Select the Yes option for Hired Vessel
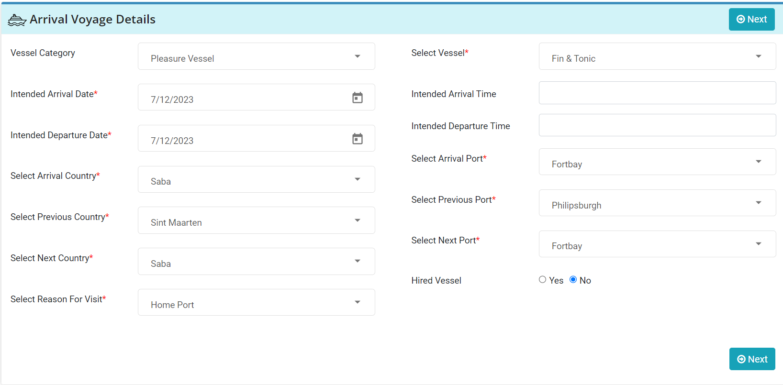783x385 pixels. [x=542, y=279]
